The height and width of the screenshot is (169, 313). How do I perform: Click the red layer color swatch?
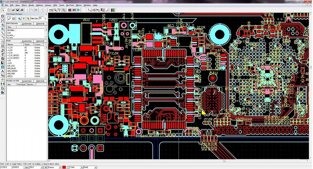point(64,167)
